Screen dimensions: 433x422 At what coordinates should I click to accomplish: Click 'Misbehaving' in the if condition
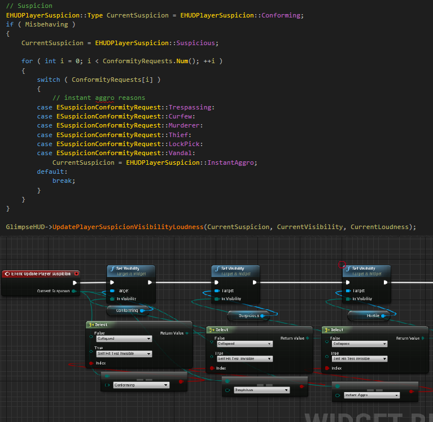(x=46, y=24)
